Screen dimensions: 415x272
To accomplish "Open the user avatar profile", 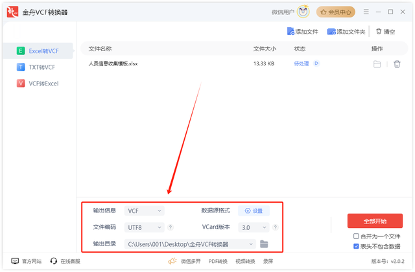I will (303, 12).
